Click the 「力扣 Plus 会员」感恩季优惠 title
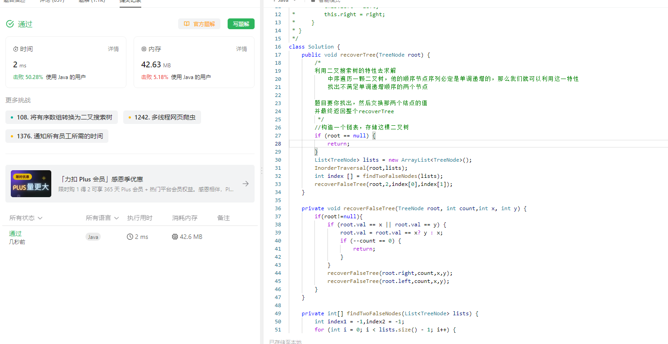The width and height of the screenshot is (668, 344). tap(101, 179)
